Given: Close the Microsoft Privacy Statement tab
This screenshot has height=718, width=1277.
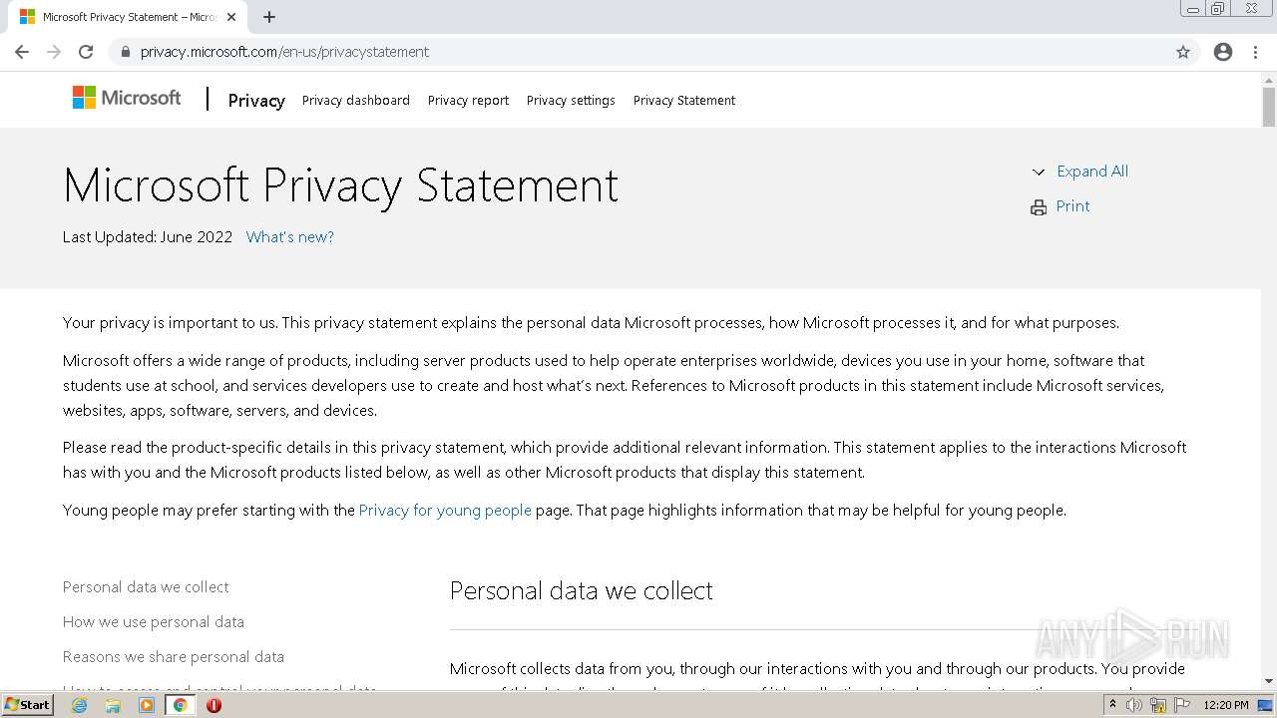Looking at the screenshot, I should click(x=231, y=17).
